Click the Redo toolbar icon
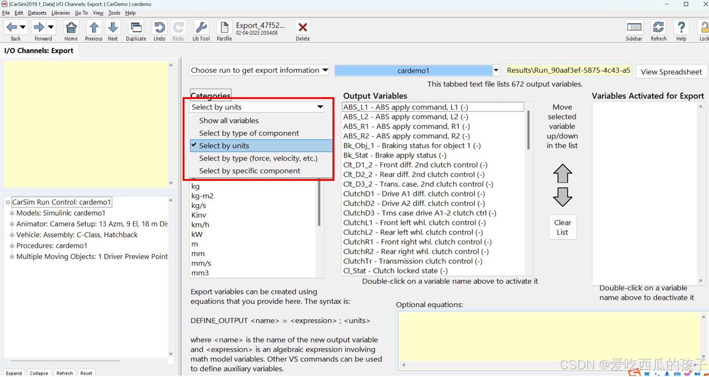709x377 pixels. [x=178, y=27]
